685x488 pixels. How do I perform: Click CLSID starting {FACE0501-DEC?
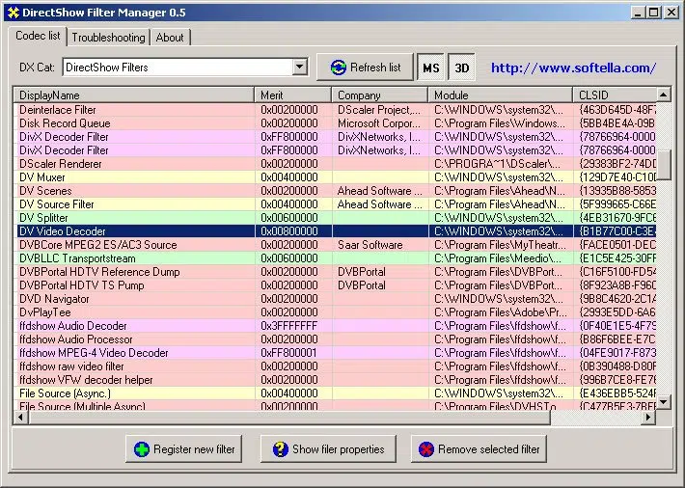[617, 245]
